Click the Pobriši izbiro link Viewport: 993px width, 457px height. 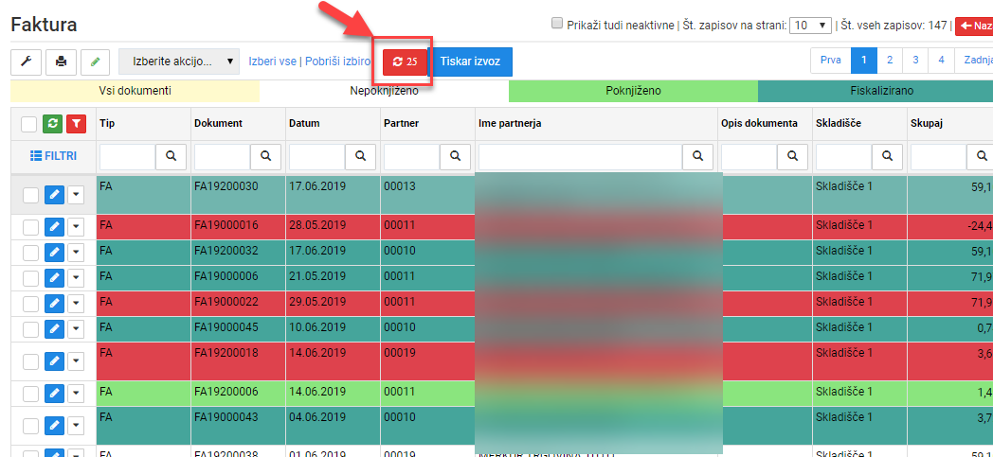click(337, 62)
